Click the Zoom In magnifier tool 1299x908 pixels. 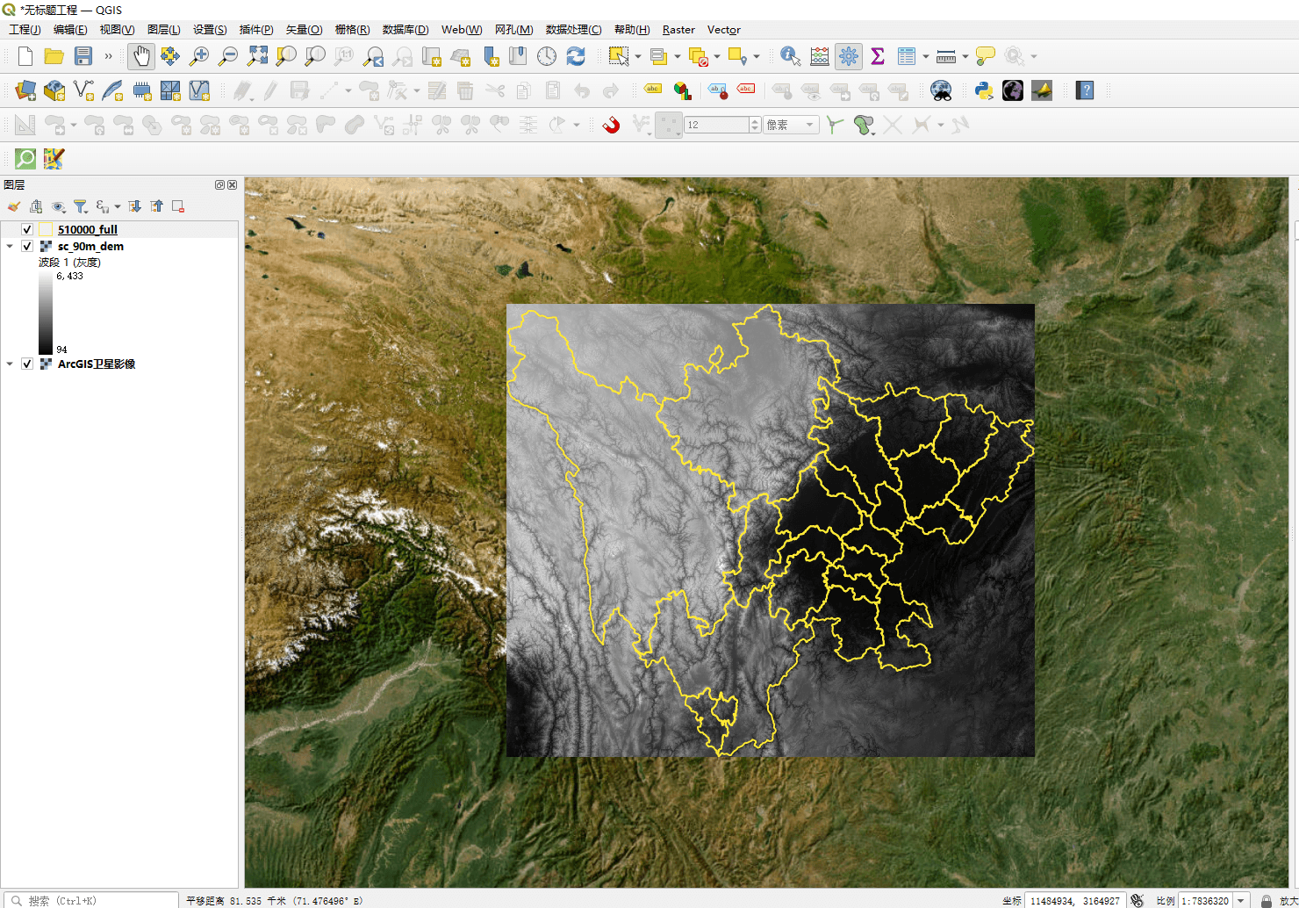[199, 56]
